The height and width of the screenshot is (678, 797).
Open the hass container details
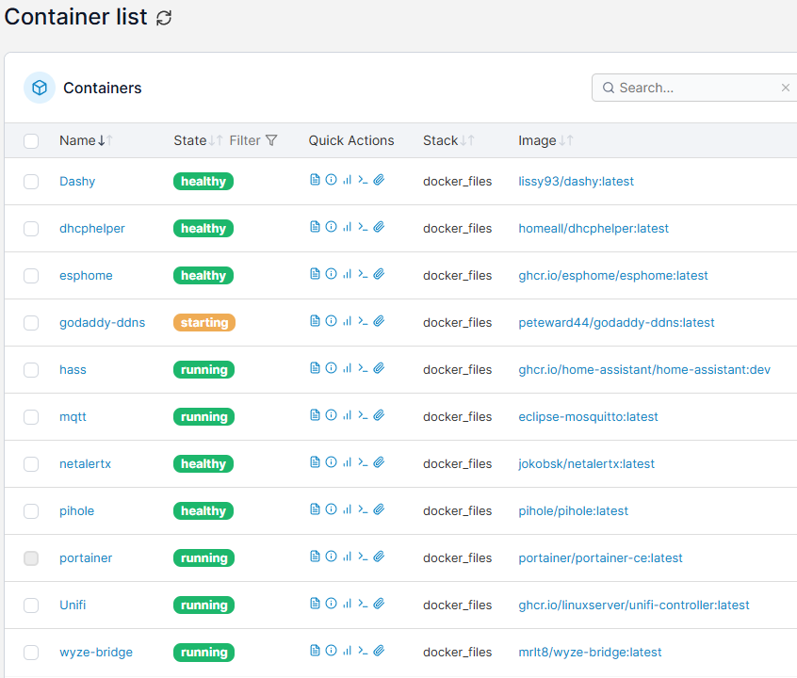(73, 370)
